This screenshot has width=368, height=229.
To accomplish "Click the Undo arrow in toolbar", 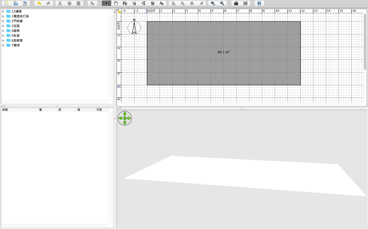I will (39, 3).
